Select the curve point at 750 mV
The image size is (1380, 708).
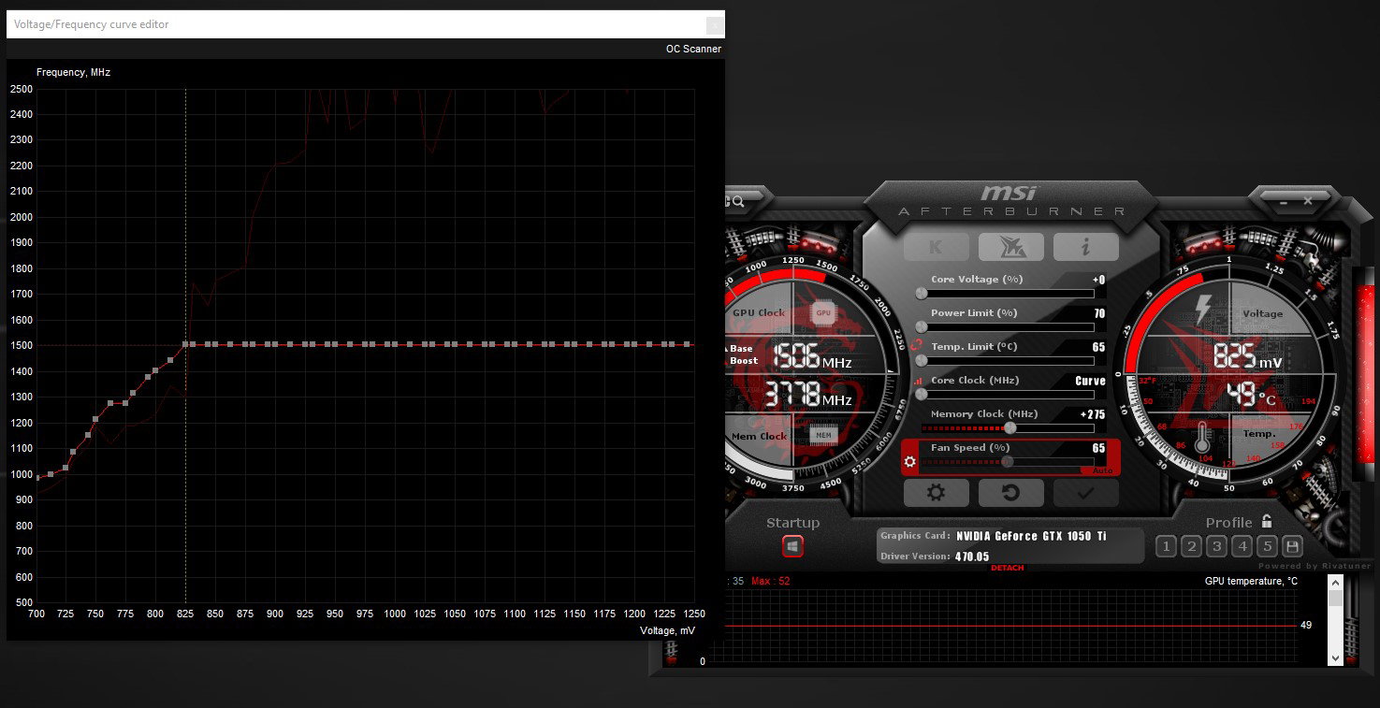tap(95, 419)
